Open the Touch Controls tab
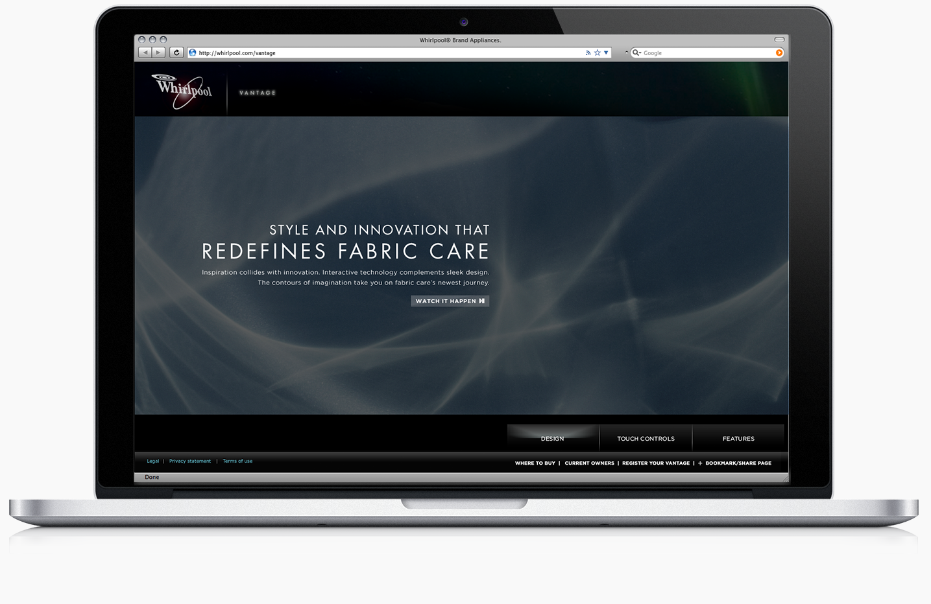The image size is (931, 604). 646,439
